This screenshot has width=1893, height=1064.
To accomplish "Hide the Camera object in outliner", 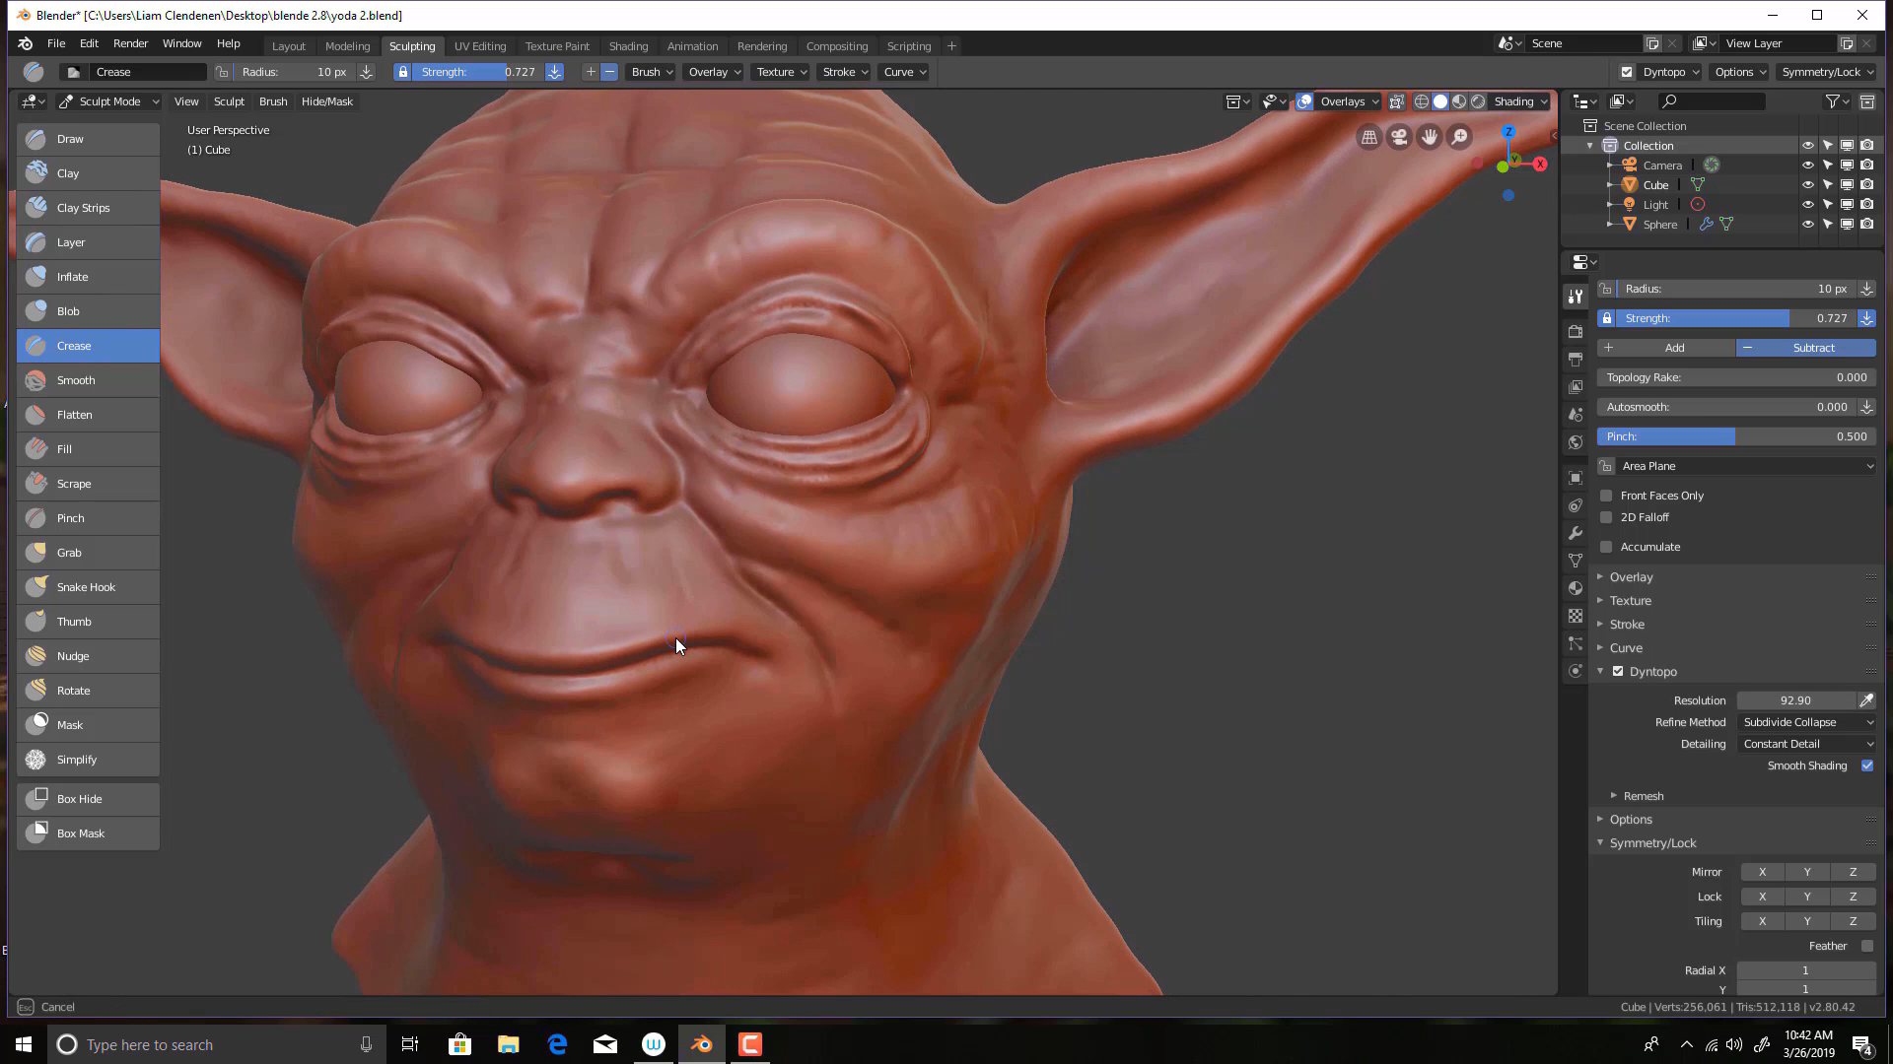I will click(x=1808, y=166).
